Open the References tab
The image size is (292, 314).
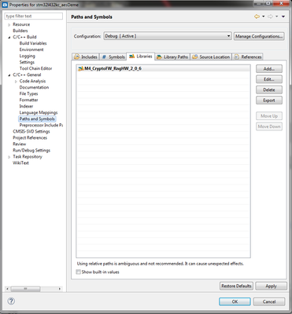(x=248, y=57)
